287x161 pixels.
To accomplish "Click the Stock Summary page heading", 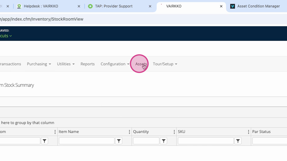I will coord(17,85).
